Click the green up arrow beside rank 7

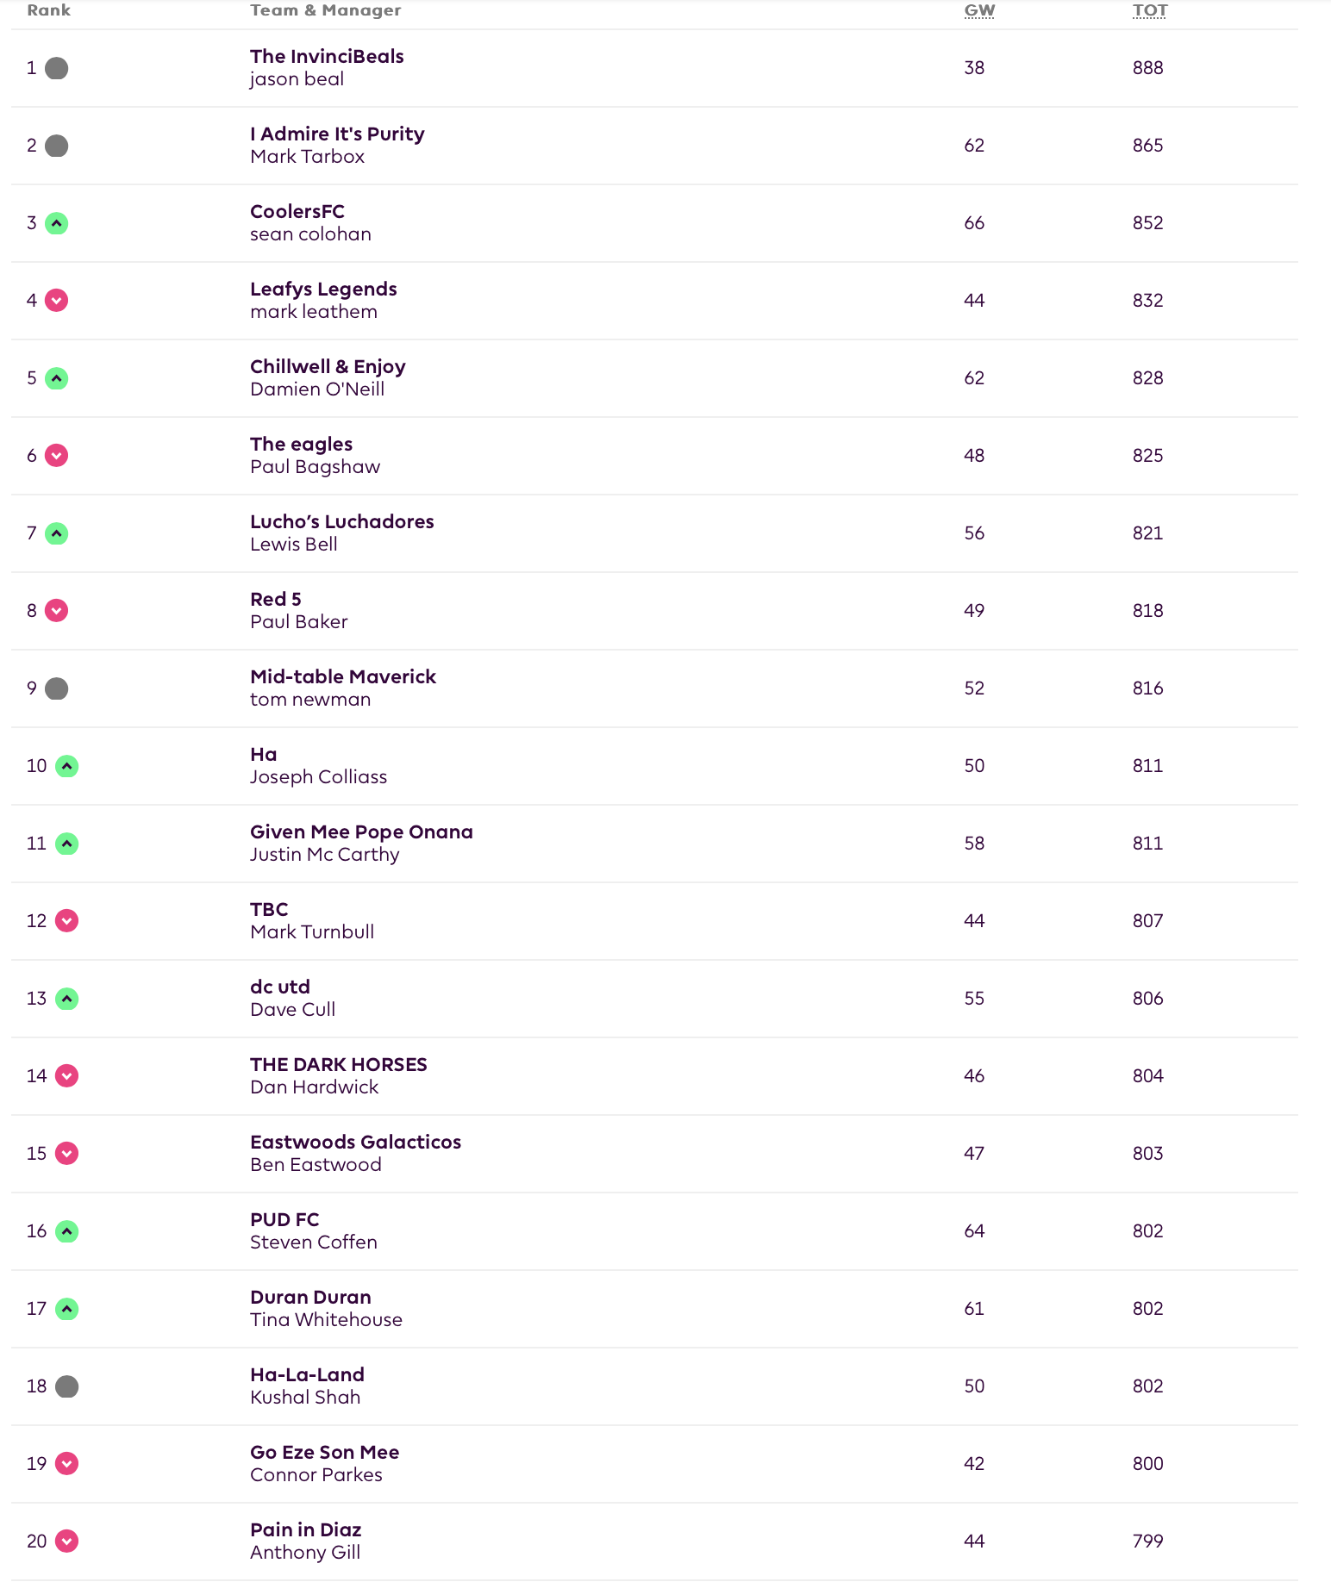click(x=57, y=533)
